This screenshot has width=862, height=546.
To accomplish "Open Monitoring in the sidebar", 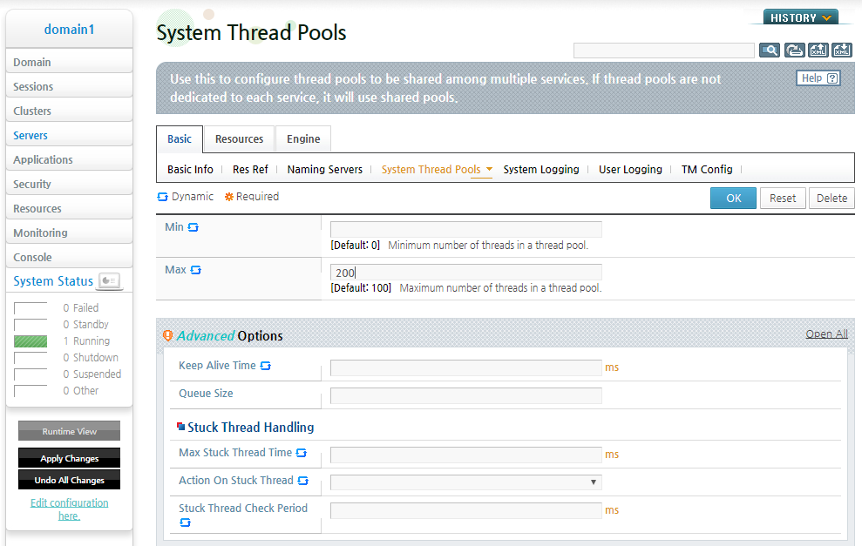I will pos(69,233).
